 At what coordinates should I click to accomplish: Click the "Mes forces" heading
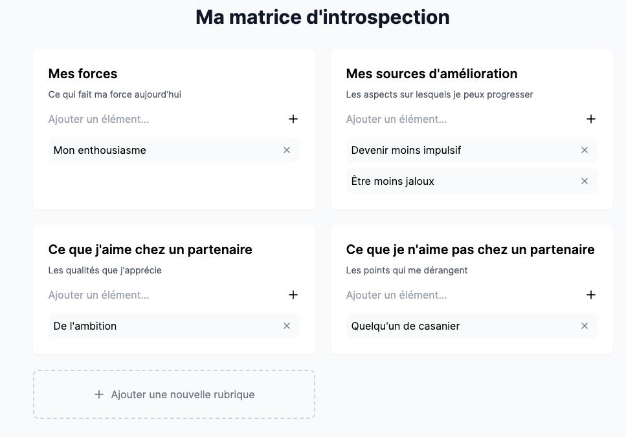coord(83,74)
